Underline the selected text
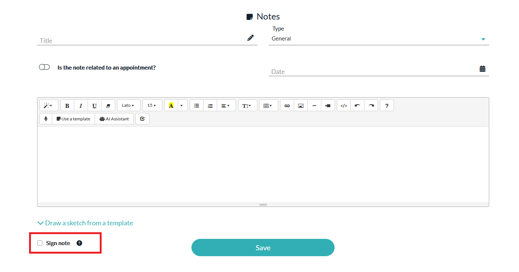519x272 pixels. pyautogui.click(x=95, y=106)
